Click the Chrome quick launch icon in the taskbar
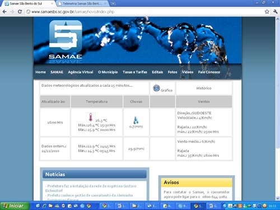Viewport: 280px width, 210px height. [x=88, y=206]
